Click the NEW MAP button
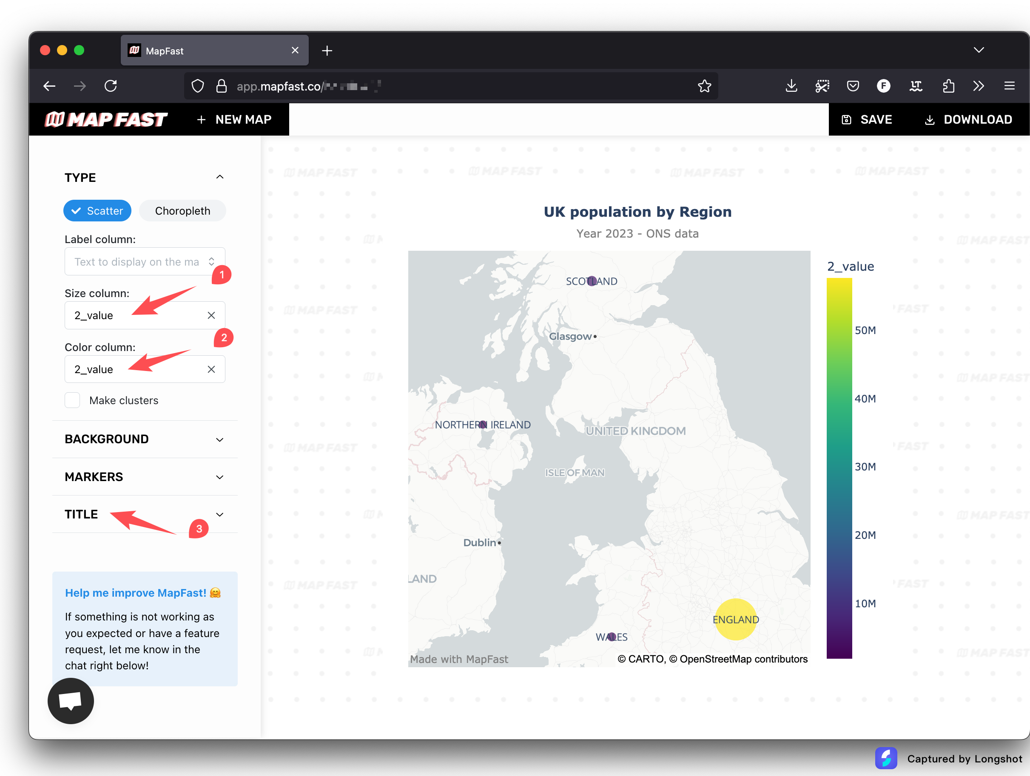The height and width of the screenshot is (776, 1030). [234, 119]
